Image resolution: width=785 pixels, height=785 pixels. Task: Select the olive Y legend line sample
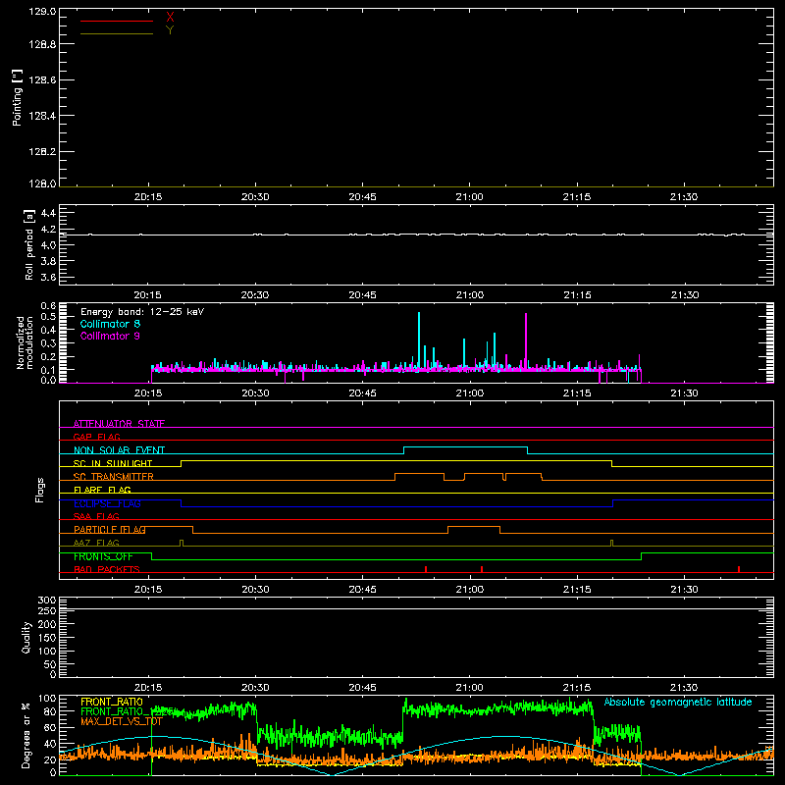117,33
